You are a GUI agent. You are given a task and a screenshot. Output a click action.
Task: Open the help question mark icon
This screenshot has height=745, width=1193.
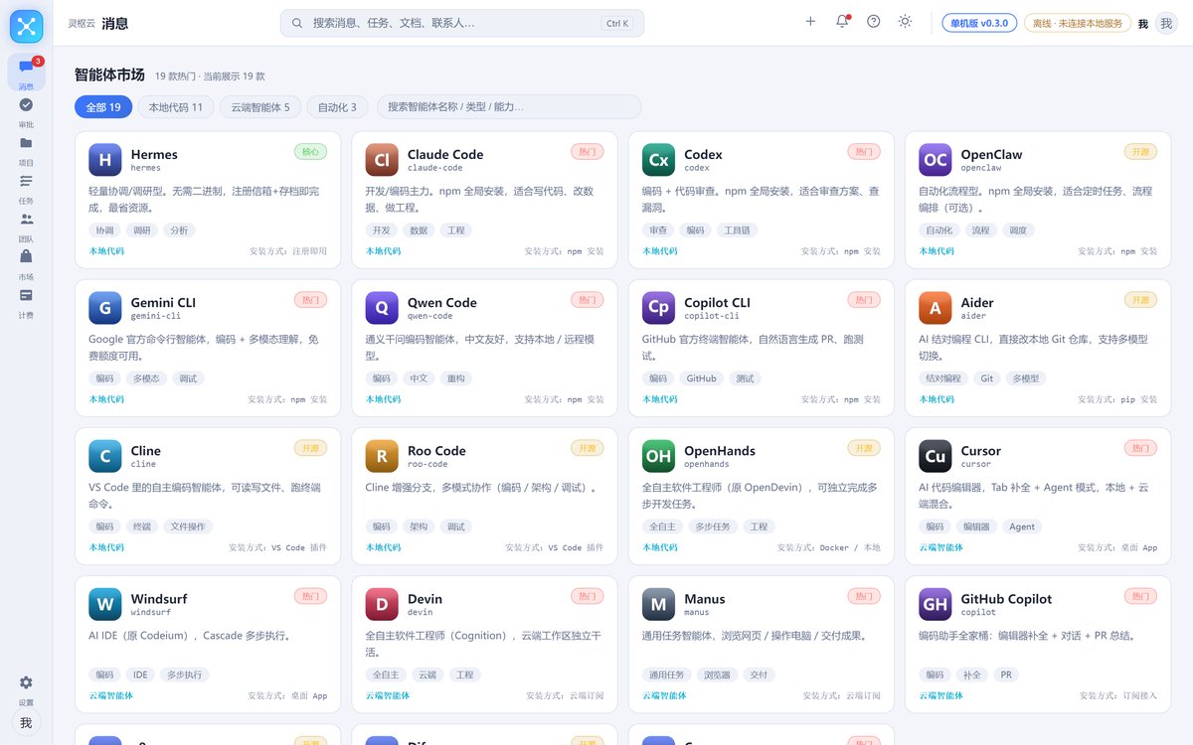[874, 21]
